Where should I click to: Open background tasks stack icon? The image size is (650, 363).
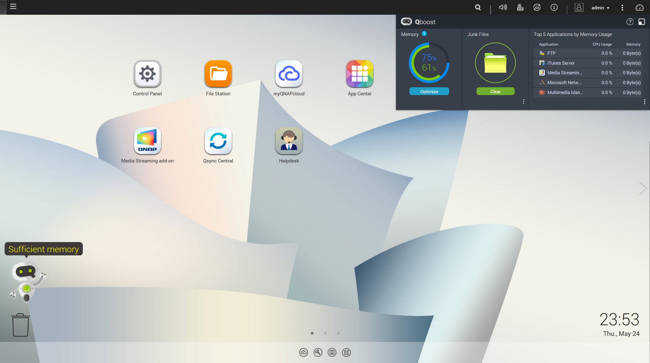coord(520,7)
